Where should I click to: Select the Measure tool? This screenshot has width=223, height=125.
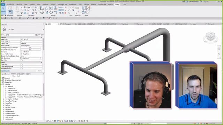tap(77, 12)
